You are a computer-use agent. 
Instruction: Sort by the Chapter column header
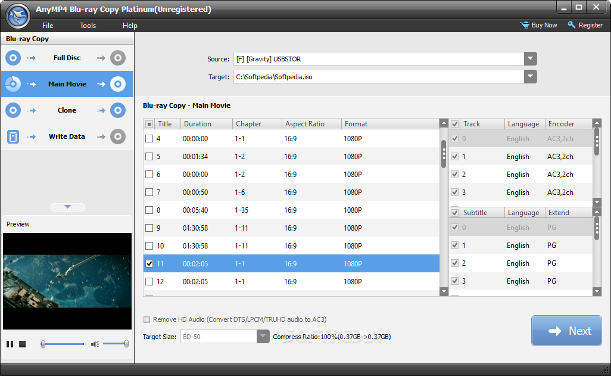pos(257,123)
